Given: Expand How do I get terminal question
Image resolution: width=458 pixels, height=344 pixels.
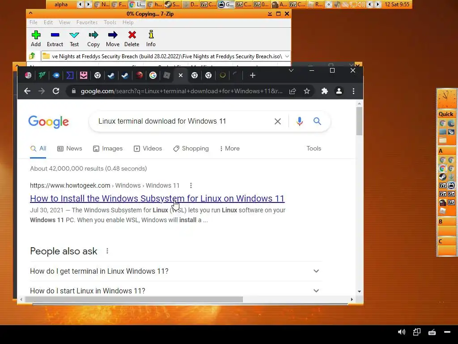Looking at the screenshot, I should (176, 271).
